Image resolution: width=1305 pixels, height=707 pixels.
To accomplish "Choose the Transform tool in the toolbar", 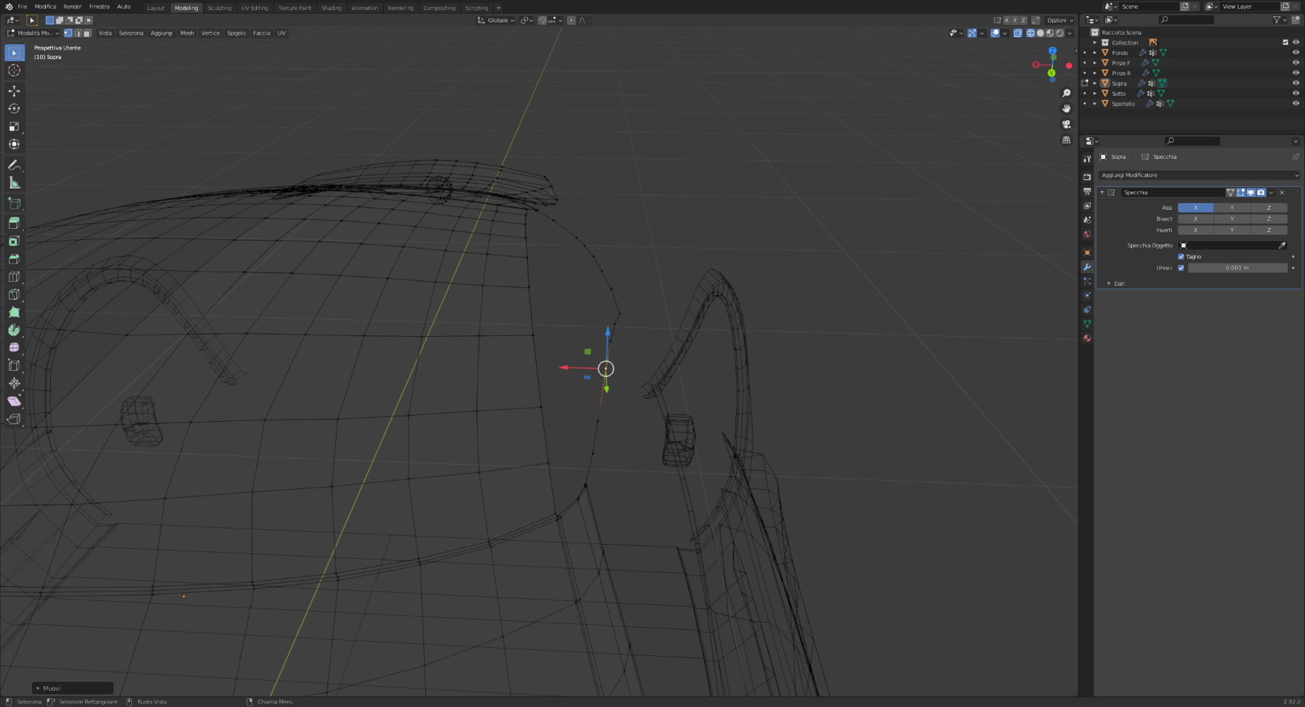I will pyautogui.click(x=14, y=144).
